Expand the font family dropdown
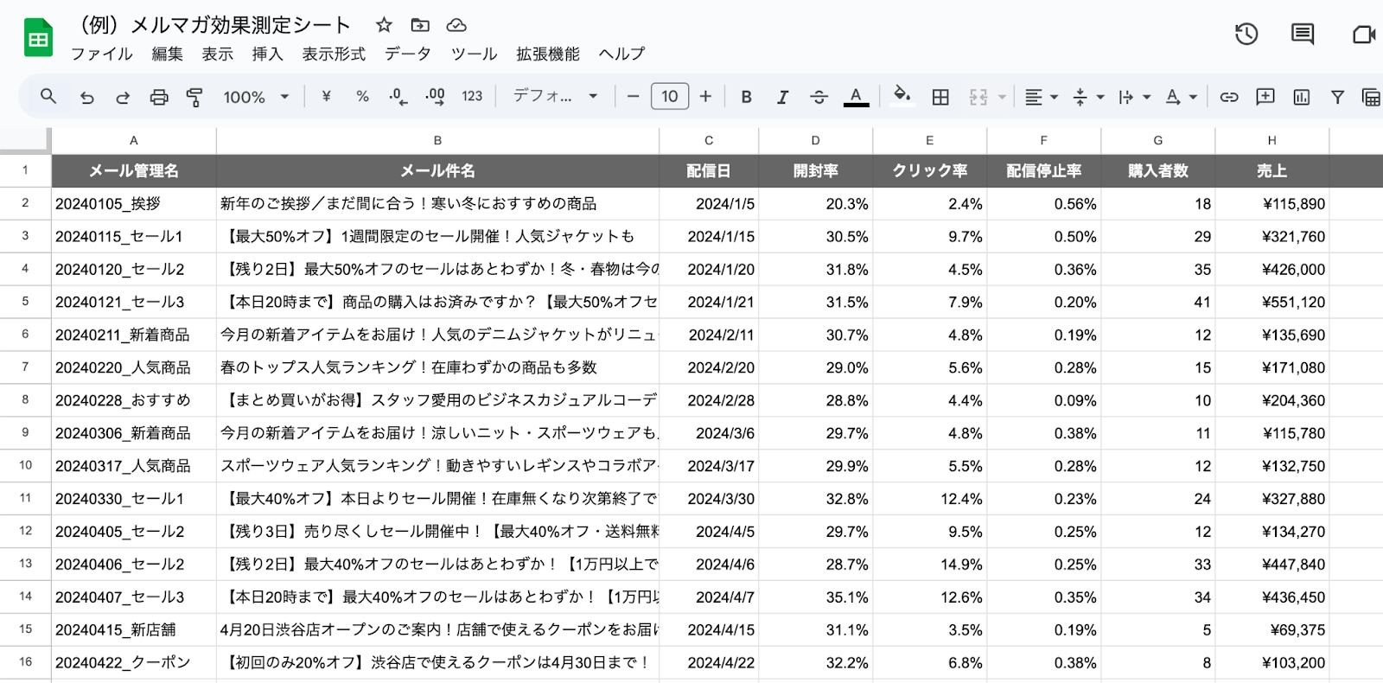This screenshot has width=1383, height=683. (555, 96)
